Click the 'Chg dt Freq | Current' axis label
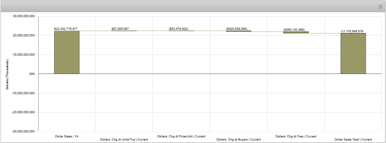This screenshot has height=143, width=386. [x=296, y=136]
